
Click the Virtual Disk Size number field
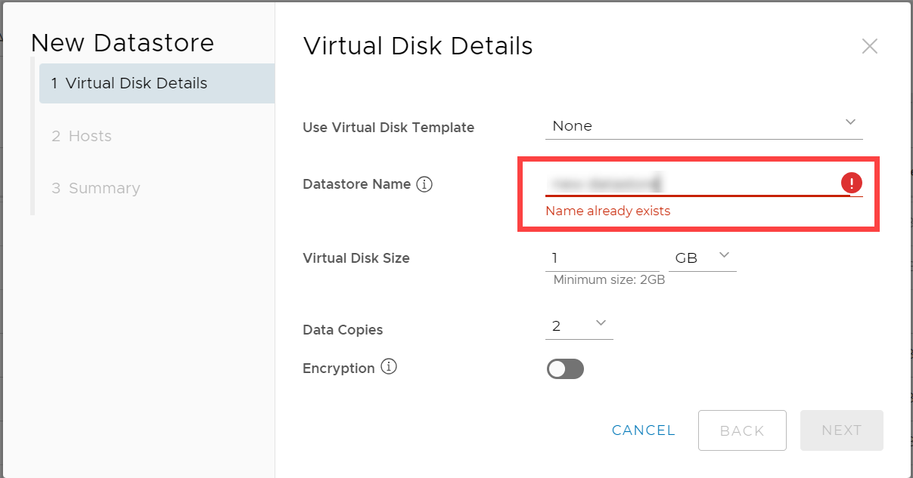pos(601,258)
